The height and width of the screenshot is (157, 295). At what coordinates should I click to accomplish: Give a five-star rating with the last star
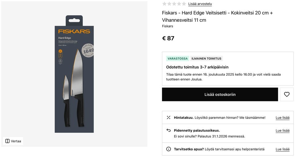(x=184, y=4)
